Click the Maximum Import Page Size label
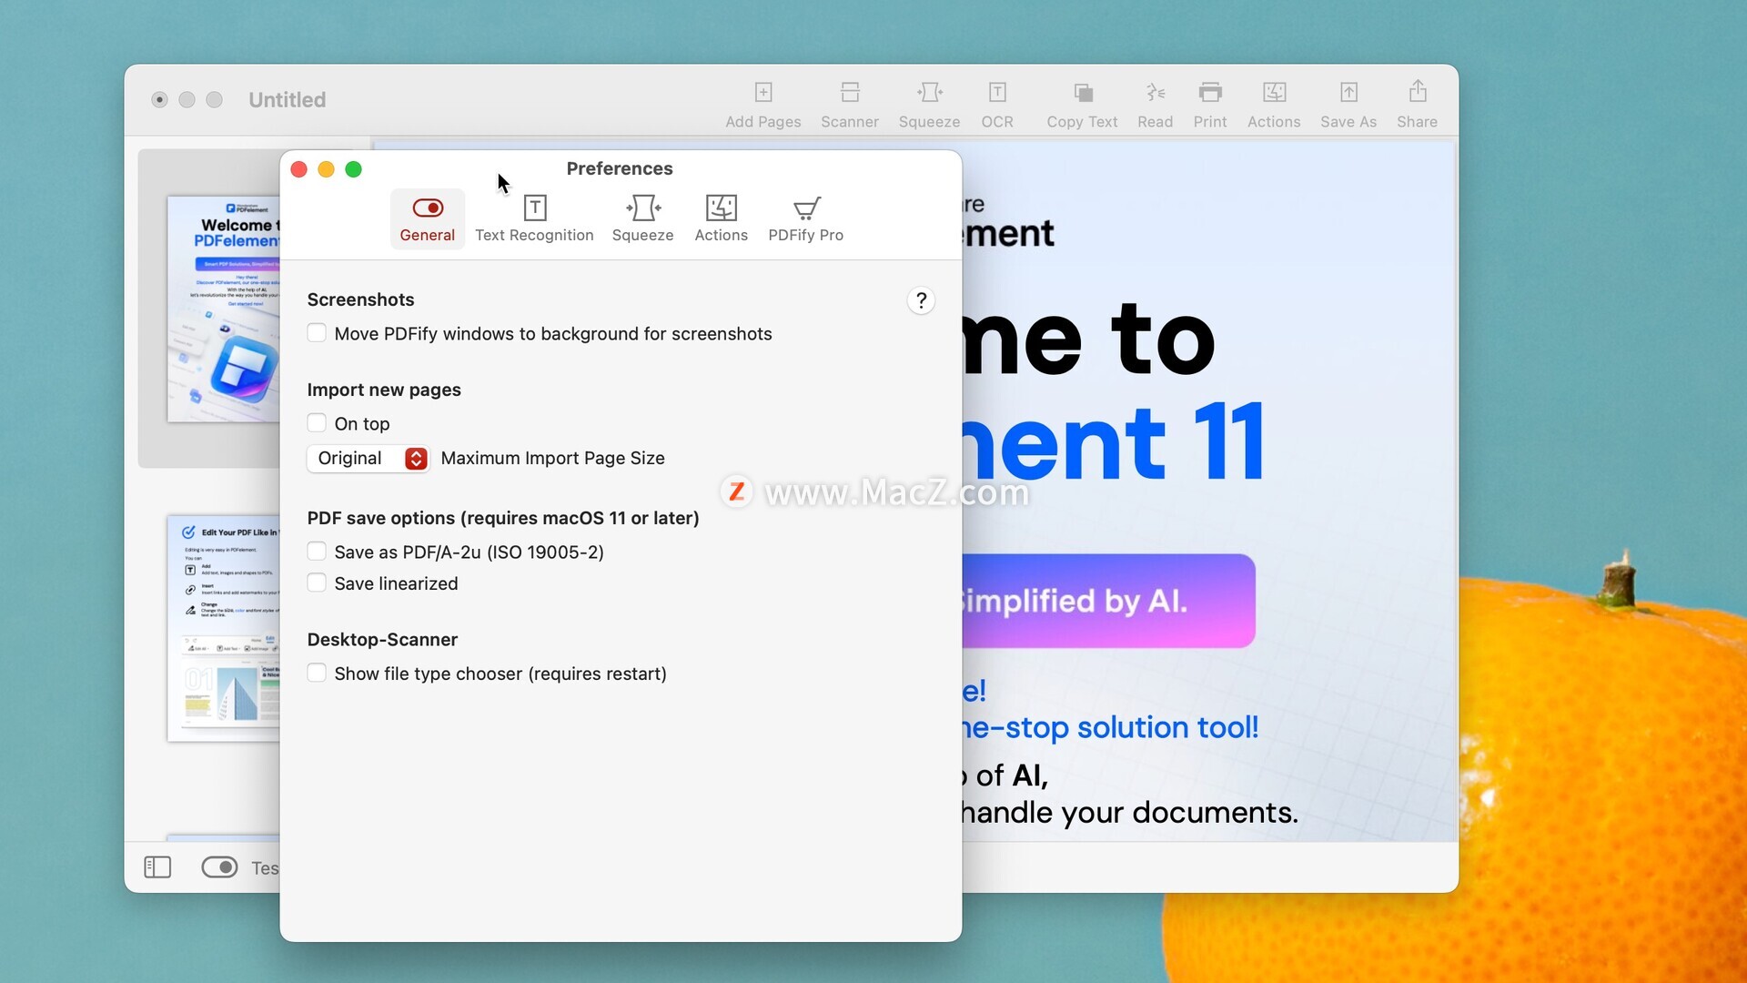Viewport: 1747px width, 983px height. coord(552,458)
